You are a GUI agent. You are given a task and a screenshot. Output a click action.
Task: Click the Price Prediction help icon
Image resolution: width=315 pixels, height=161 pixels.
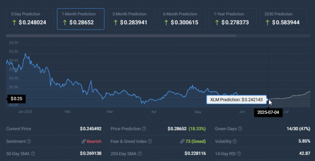[x=144, y=129]
